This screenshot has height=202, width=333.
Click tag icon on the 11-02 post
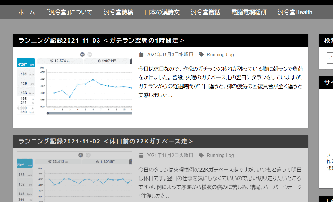(201, 155)
